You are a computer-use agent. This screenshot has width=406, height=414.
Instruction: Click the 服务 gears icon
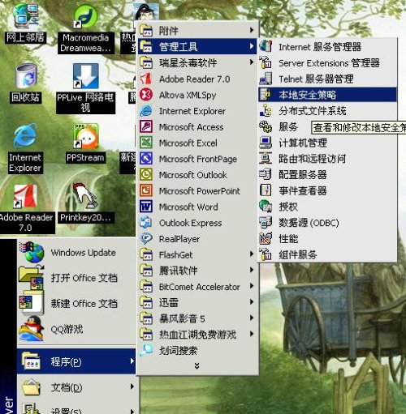click(266, 126)
